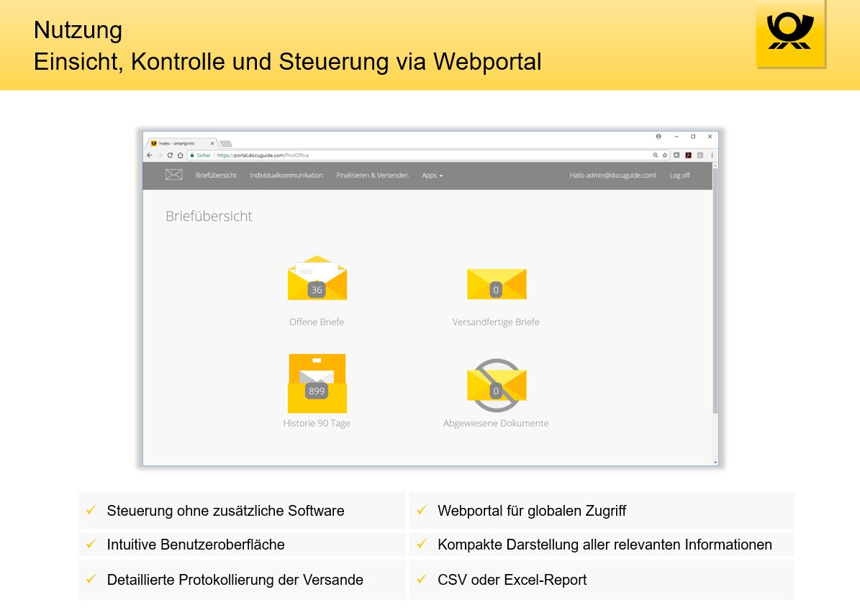Click the envelope logo in the navbar
The image size is (860, 610).
173,175
